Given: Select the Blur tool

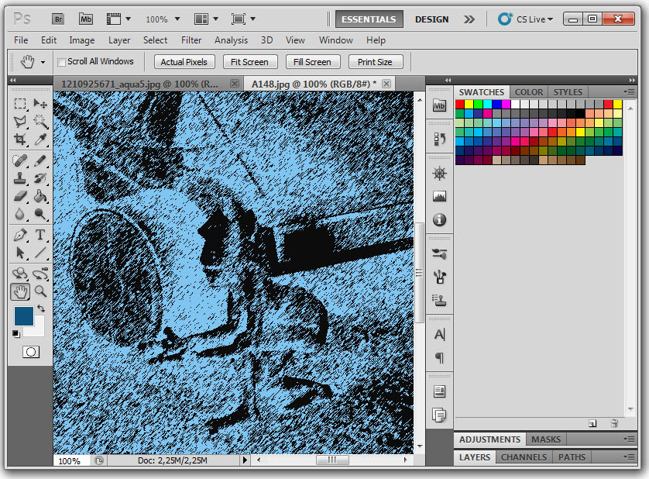Looking at the screenshot, I should click(20, 214).
